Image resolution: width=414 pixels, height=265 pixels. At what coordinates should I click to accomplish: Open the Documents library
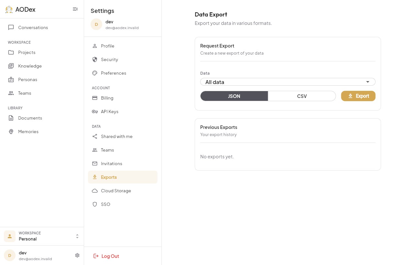42,118
